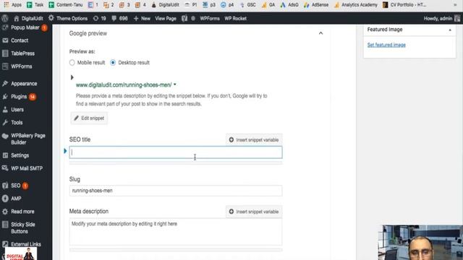Click the Plugins plug icon

[5, 97]
